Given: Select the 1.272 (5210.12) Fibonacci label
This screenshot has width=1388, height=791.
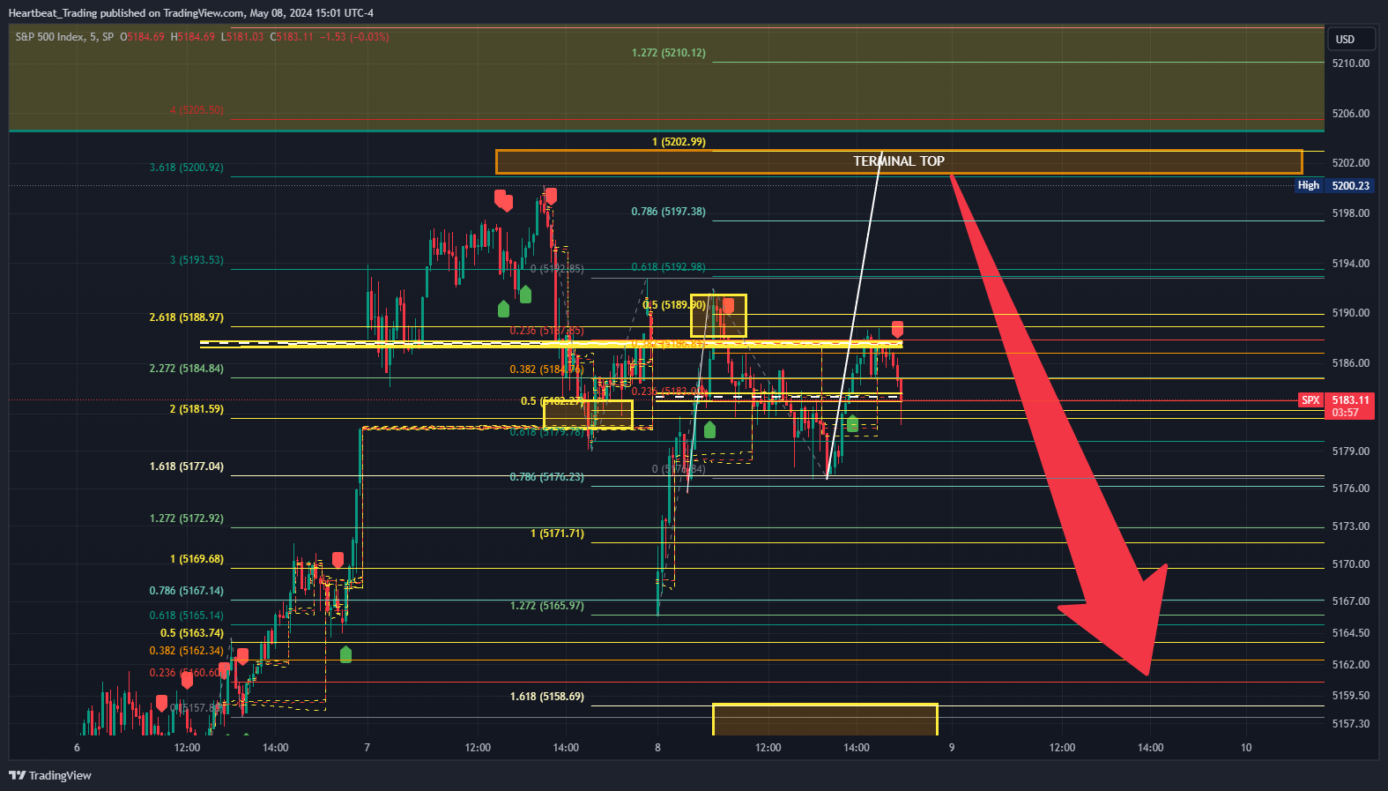Looking at the screenshot, I should (x=668, y=53).
